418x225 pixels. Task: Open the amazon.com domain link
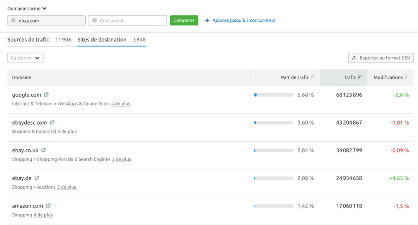tap(28, 206)
